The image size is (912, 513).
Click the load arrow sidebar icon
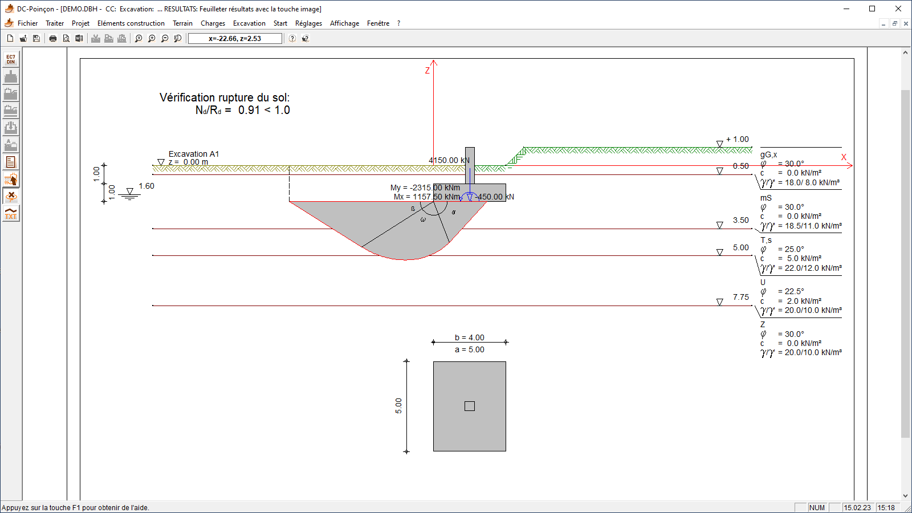(x=11, y=128)
